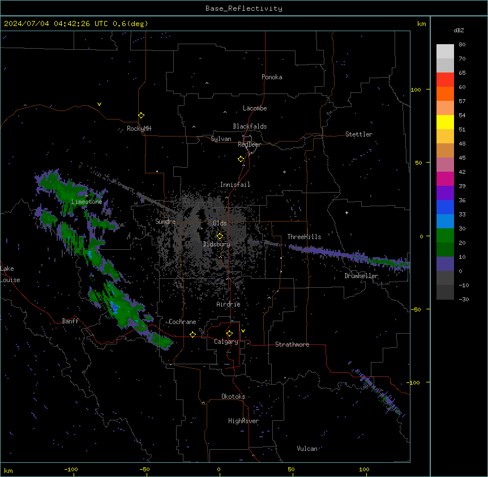Select the 100 tick on the right axis
The image size is (488, 477).
(416, 90)
